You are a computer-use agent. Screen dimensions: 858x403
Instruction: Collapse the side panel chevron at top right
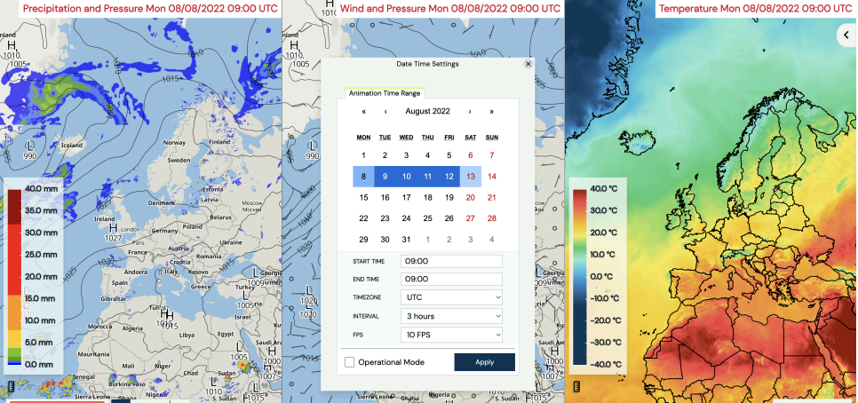pos(846,35)
